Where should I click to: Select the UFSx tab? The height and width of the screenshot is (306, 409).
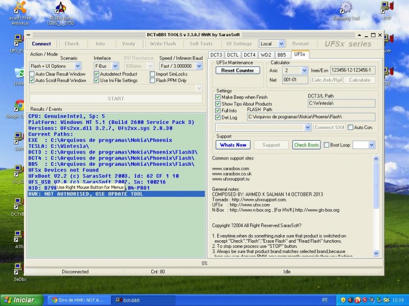(300, 55)
